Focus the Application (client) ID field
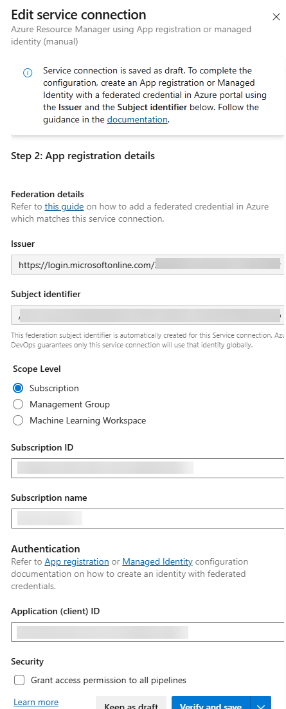 click(x=148, y=632)
